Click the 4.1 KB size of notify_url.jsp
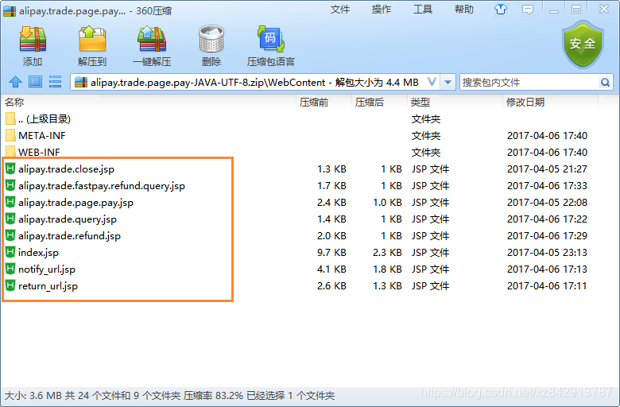Screen dimensions: 620x407 331,269
